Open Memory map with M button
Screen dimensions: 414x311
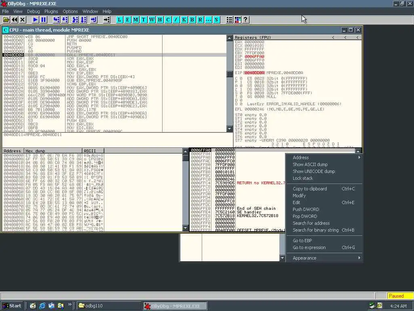pyautogui.click(x=136, y=20)
